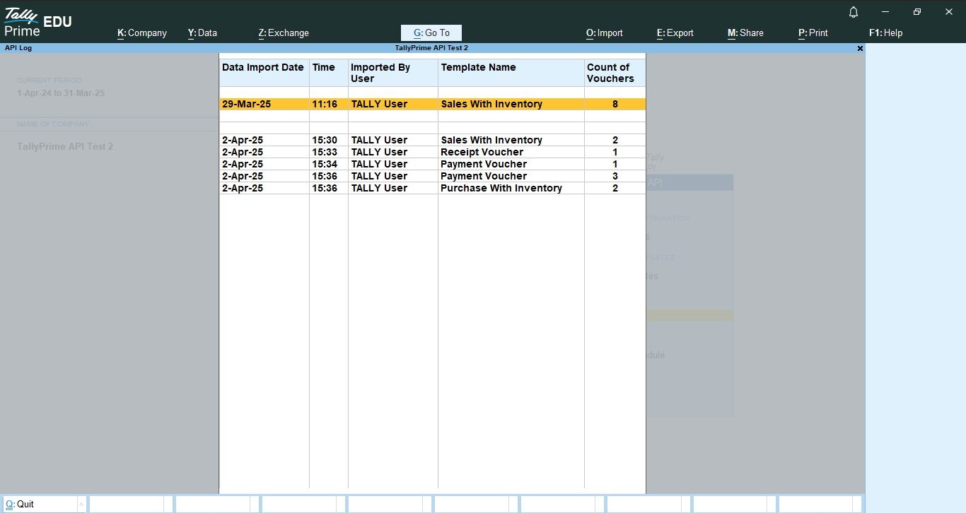The width and height of the screenshot is (966, 513).
Task: Open the Print menu
Action: [813, 33]
